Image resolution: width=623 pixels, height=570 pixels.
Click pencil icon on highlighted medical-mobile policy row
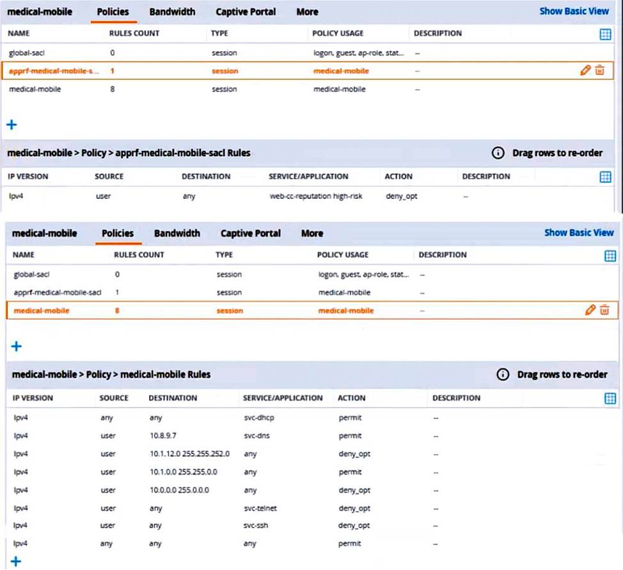point(590,310)
